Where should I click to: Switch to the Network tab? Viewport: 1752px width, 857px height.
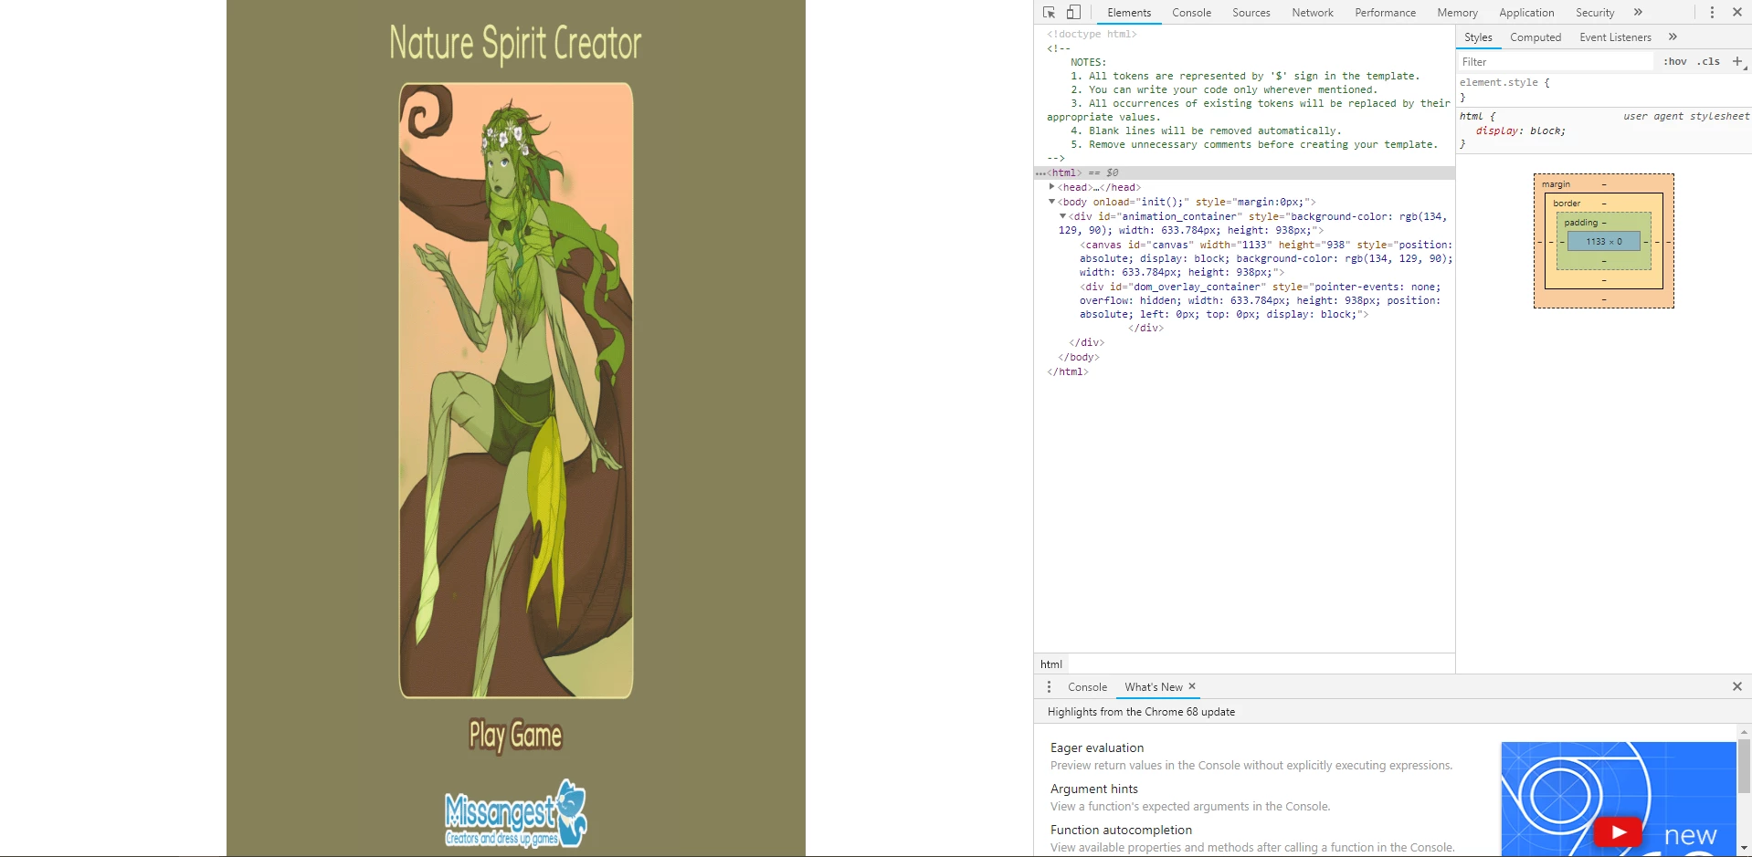pos(1313,13)
